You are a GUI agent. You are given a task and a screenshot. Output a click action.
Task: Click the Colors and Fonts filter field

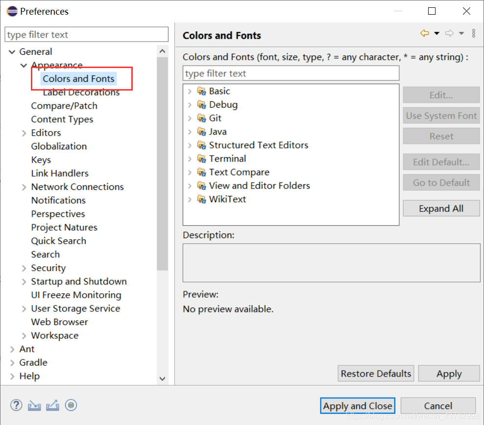291,73
